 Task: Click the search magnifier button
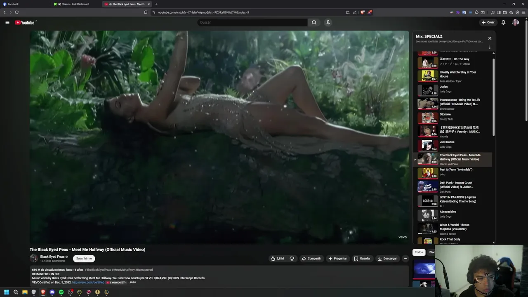[314, 22]
